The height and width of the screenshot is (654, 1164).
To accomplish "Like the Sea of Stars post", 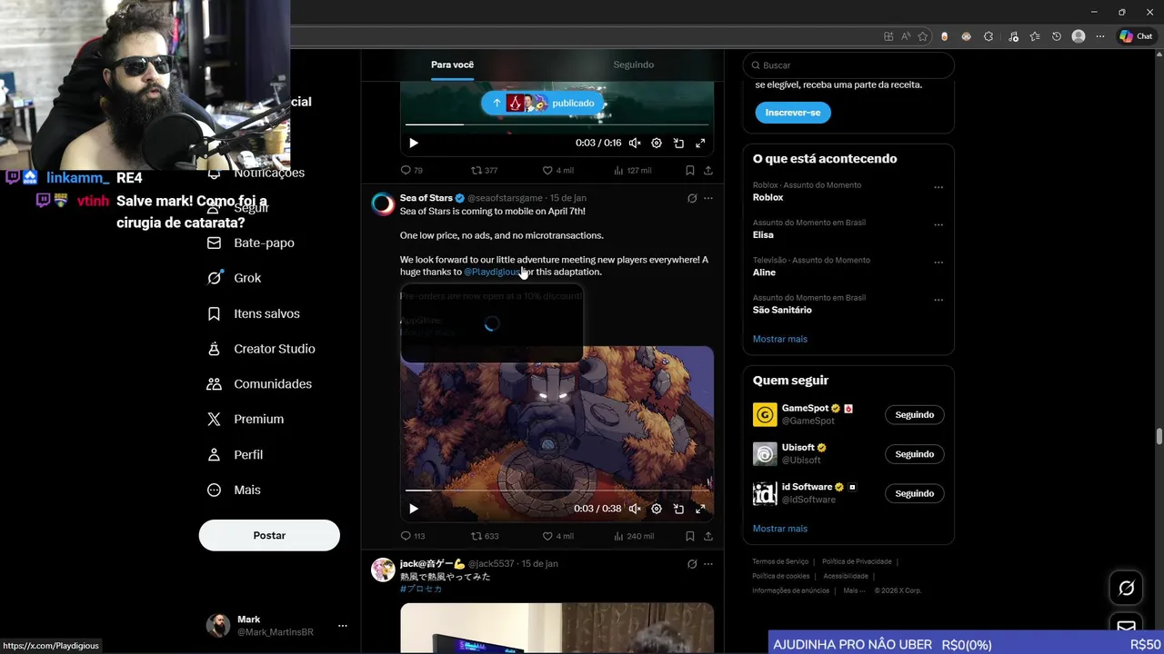I will [557, 536].
